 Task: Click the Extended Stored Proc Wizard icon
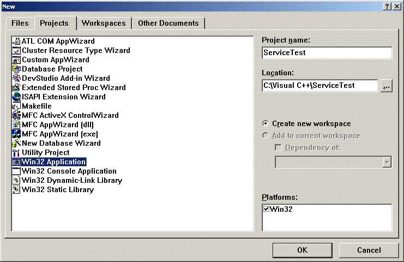coord(16,88)
